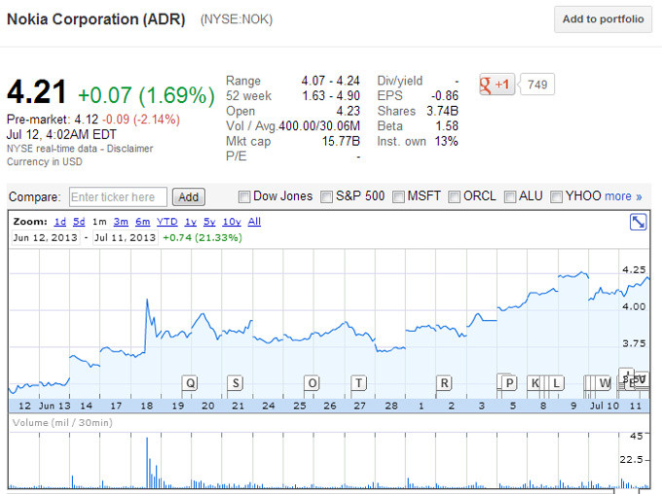Check the MSFT comparison box
This screenshot has width=662, height=494.
[398, 197]
